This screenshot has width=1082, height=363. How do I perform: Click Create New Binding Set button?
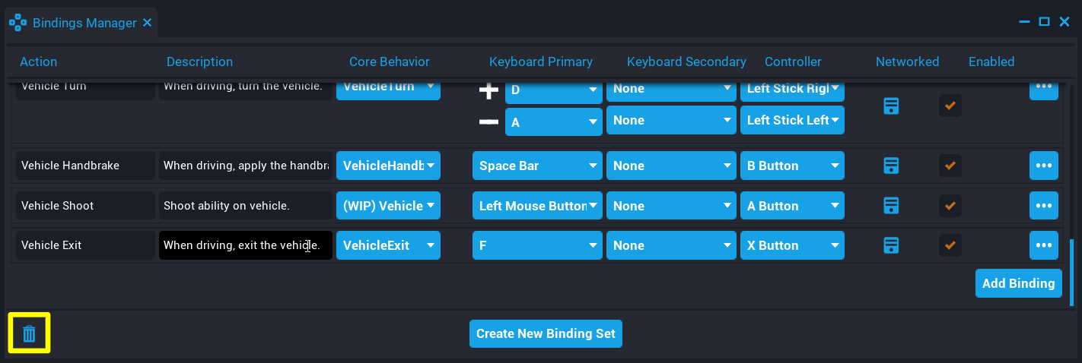click(x=546, y=333)
